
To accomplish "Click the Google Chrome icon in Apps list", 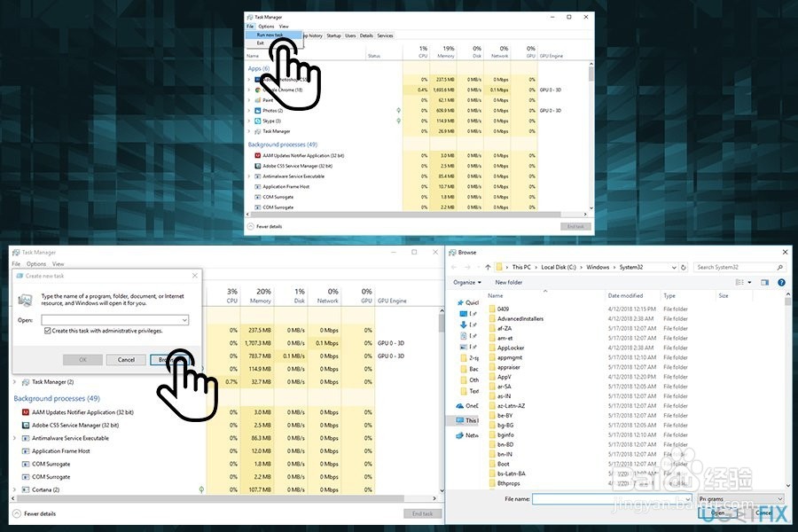I will click(257, 89).
